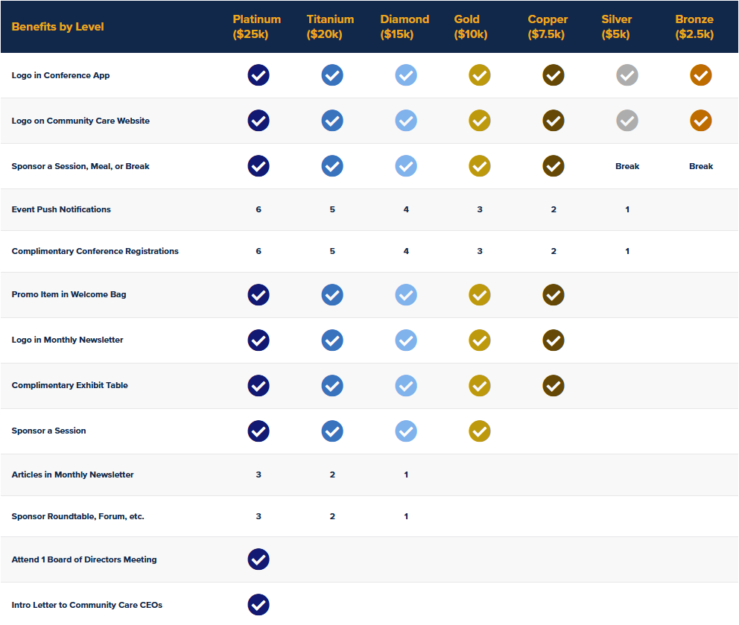Select the Platinum ($25k) column header
Image resolution: width=739 pixels, height=625 pixels.
click(x=256, y=27)
